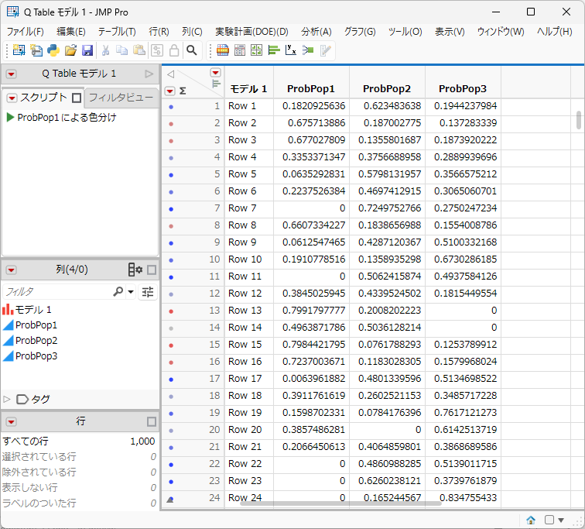Viewport: 585px width, 529px height.
Task: Create a new data table from toolbar
Action: point(19,50)
